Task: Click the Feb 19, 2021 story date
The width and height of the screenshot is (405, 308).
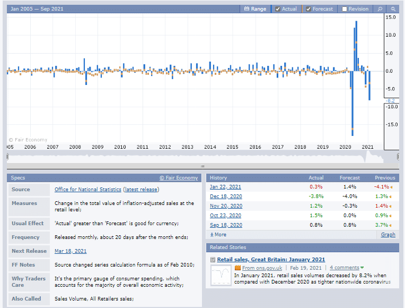Action: [x=306, y=268]
